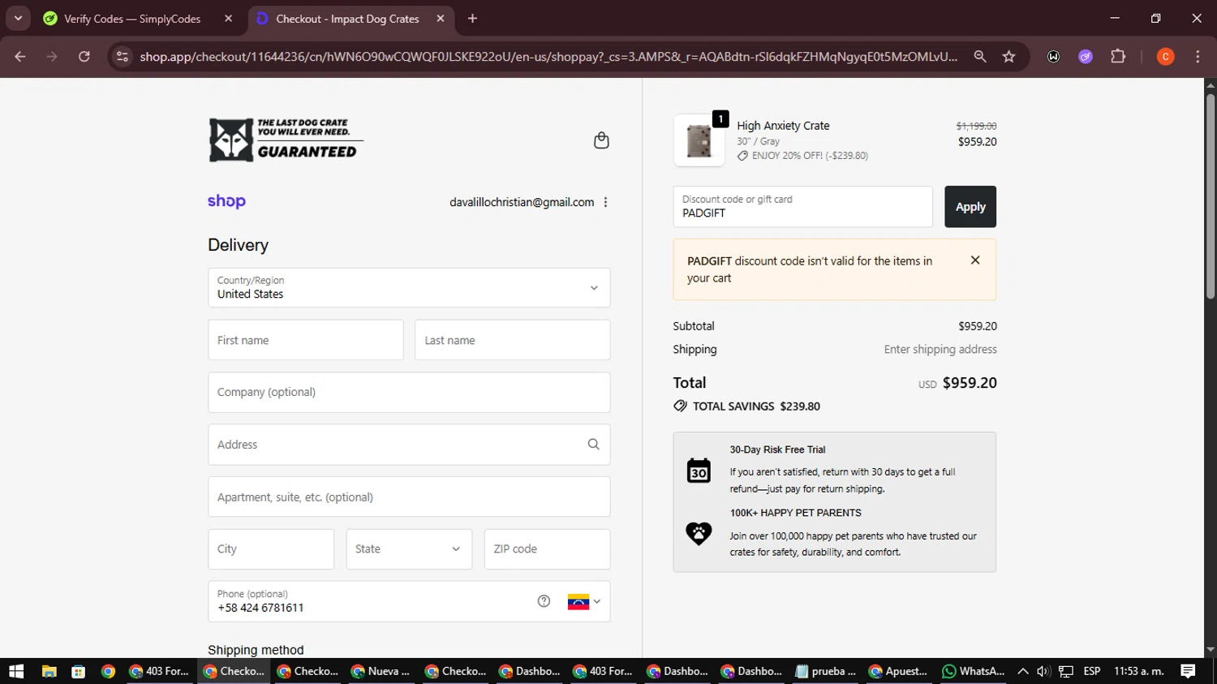The image size is (1217, 684).
Task: Click the Shop Pay logo
Action: coord(226,201)
